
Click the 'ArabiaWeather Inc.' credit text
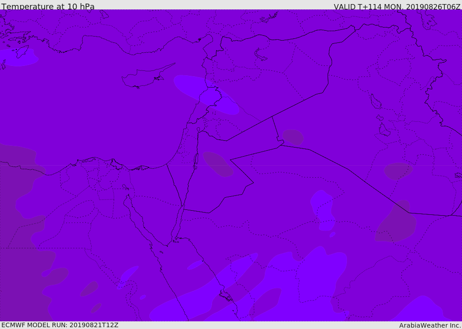430,325
